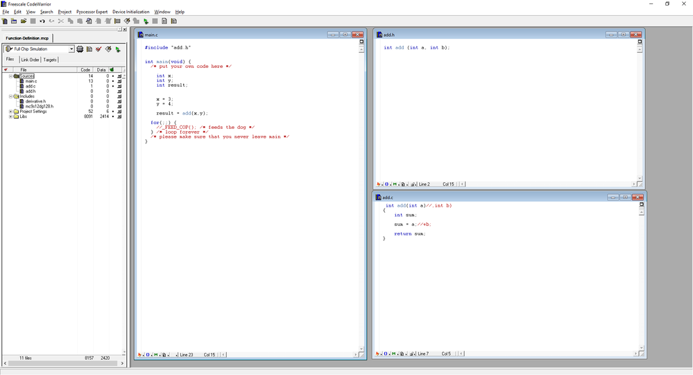Sort project list by Data column header

[101, 69]
